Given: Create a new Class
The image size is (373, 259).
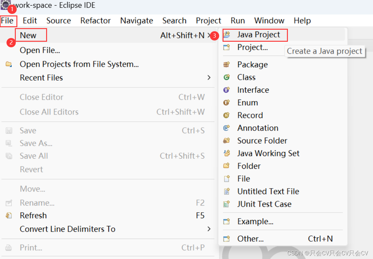Looking at the screenshot, I should click(x=246, y=77).
